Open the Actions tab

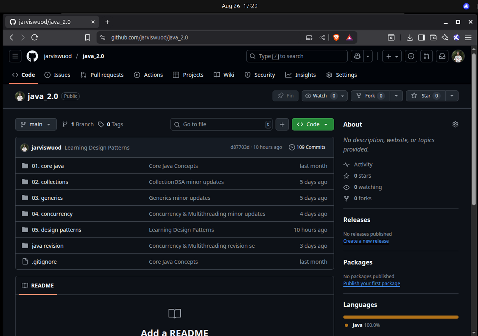[148, 75]
